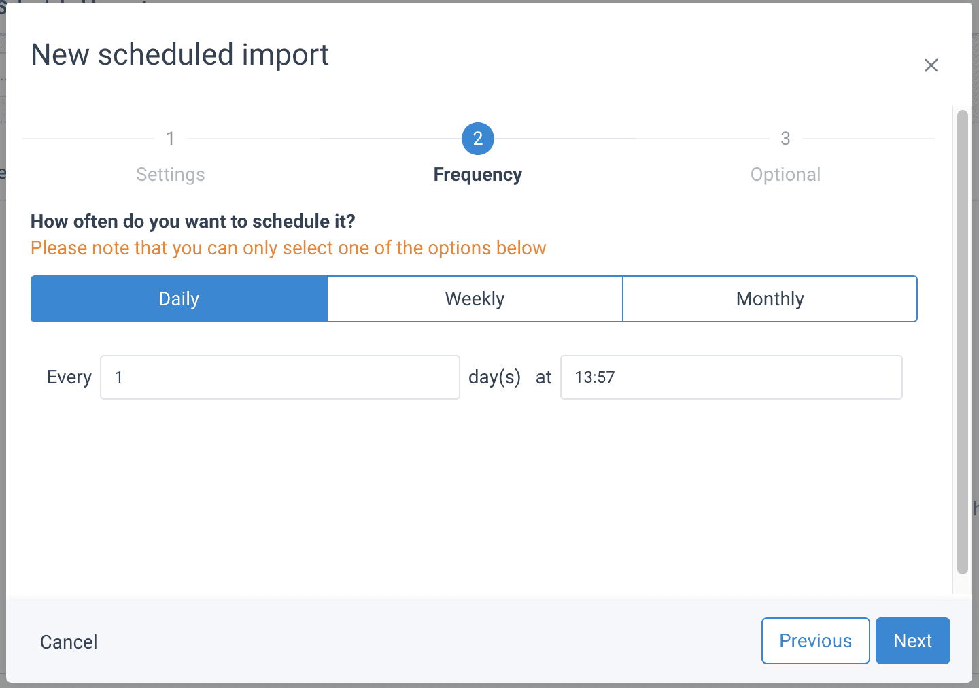Jump to the Optional step label
This screenshot has height=688, width=979.
pos(785,175)
